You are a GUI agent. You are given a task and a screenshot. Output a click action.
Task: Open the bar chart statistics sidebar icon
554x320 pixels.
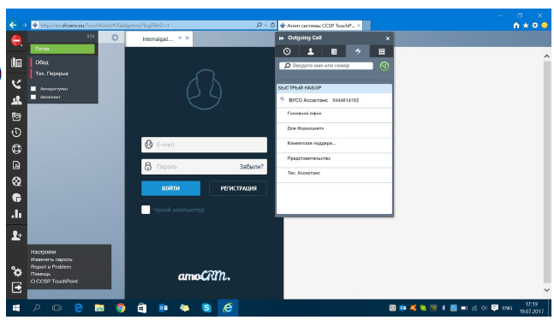tap(16, 214)
